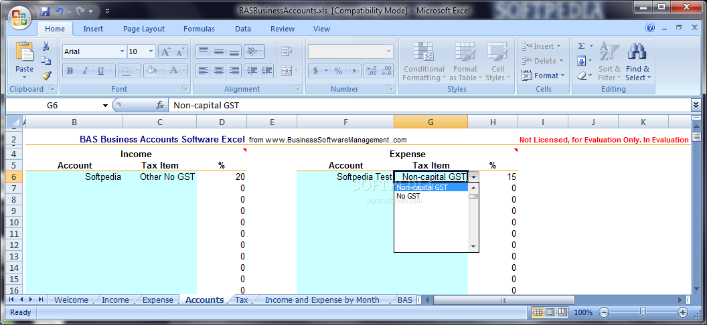This screenshot has height=325, width=707.
Task: Apply cell Borders
Action: click(127, 71)
